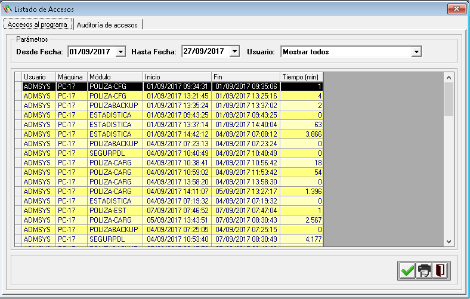
Task: Select Fin cell 04/09/2017 10:56:42
Action: point(246,163)
